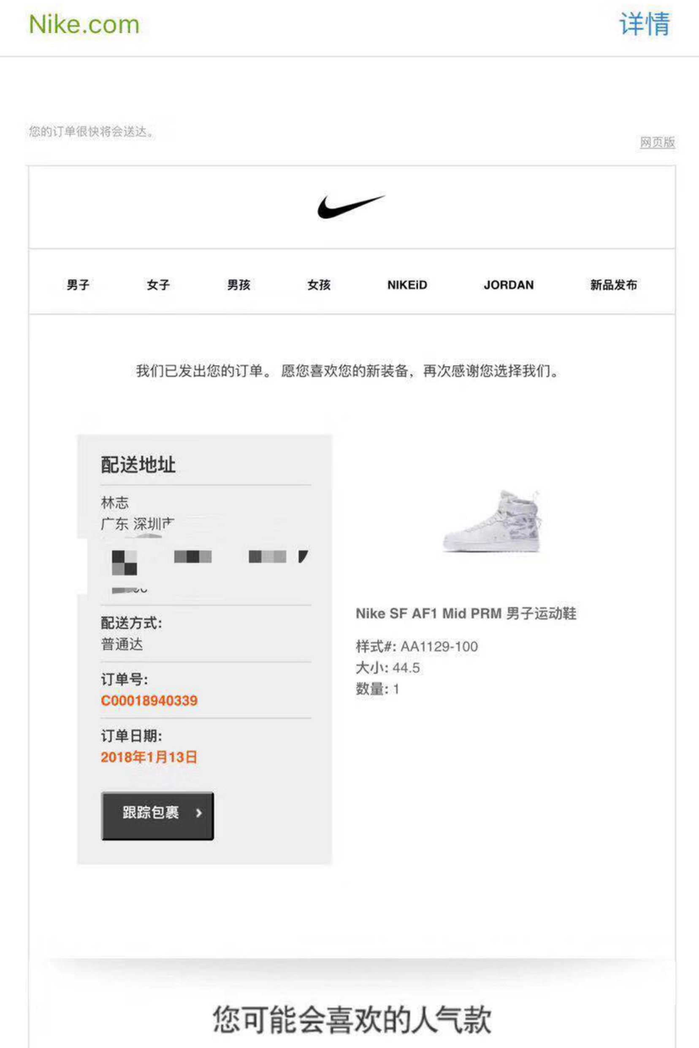Open the NIKEiD menu item
The image size is (699, 1048).
point(407,285)
